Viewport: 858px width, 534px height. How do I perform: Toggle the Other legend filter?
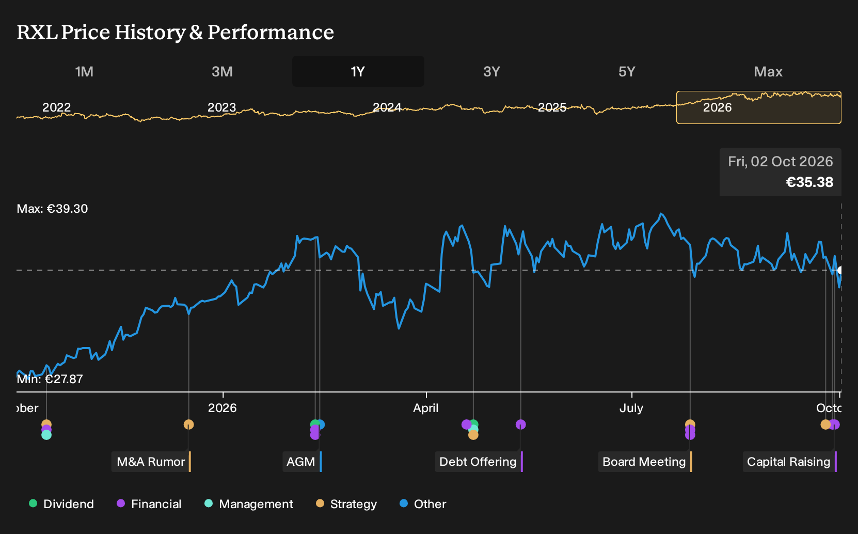point(423,504)
